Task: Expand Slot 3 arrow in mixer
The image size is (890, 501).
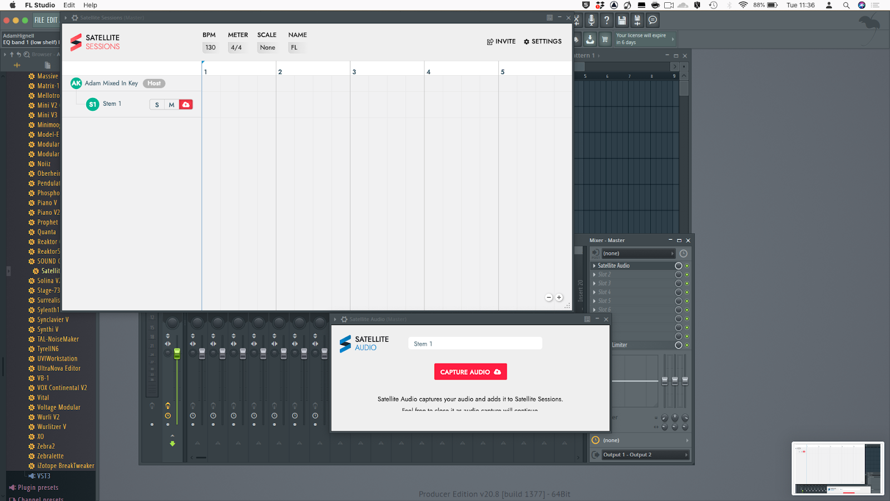Action: pyautogui.click(x=594, y=283)
